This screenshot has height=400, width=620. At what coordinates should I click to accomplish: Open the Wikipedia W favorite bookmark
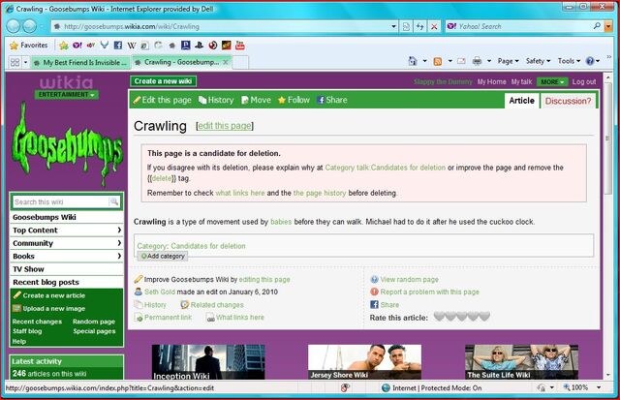132,46
